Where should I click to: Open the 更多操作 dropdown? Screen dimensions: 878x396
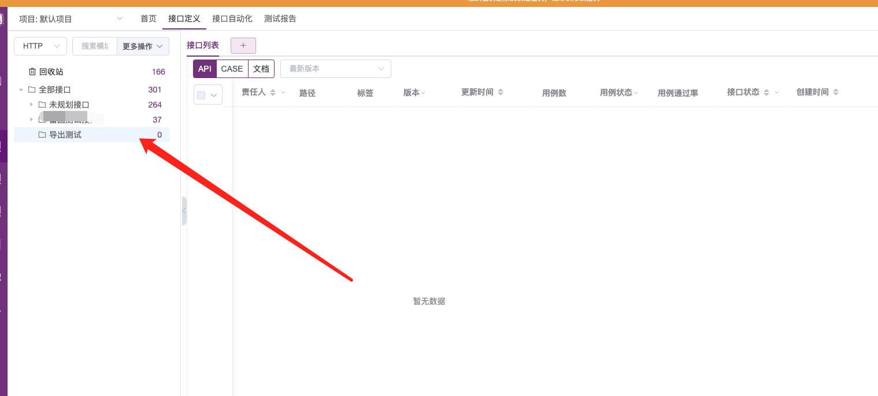click(x=143, y=46)
